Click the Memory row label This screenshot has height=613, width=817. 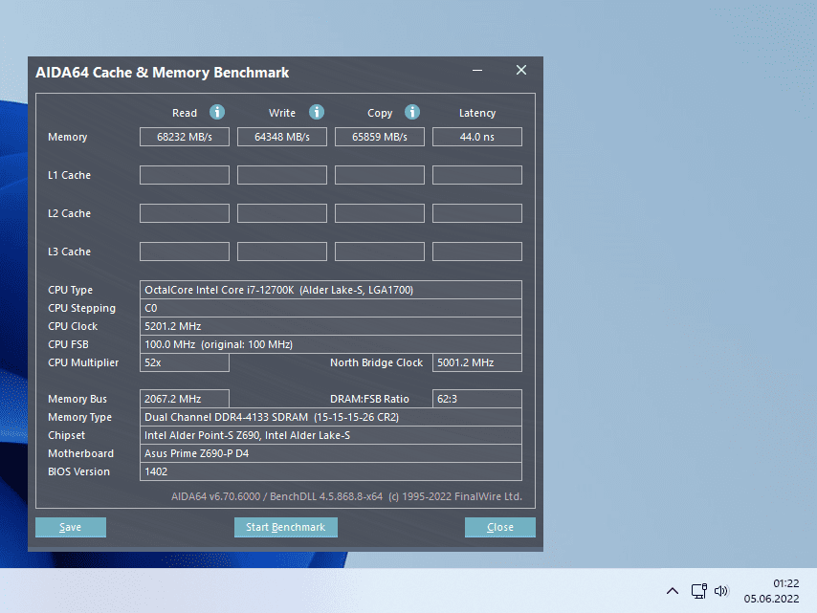click(68, 137)
